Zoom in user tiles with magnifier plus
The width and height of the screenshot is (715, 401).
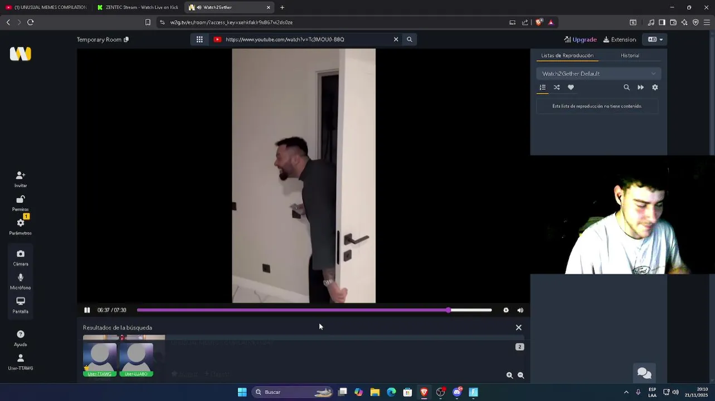[509, 375]
